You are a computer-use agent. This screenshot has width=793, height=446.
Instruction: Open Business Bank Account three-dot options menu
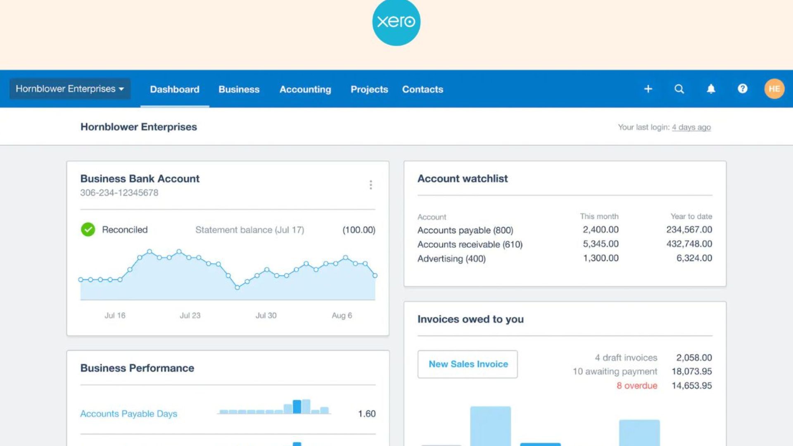click(x=370, y=185)
